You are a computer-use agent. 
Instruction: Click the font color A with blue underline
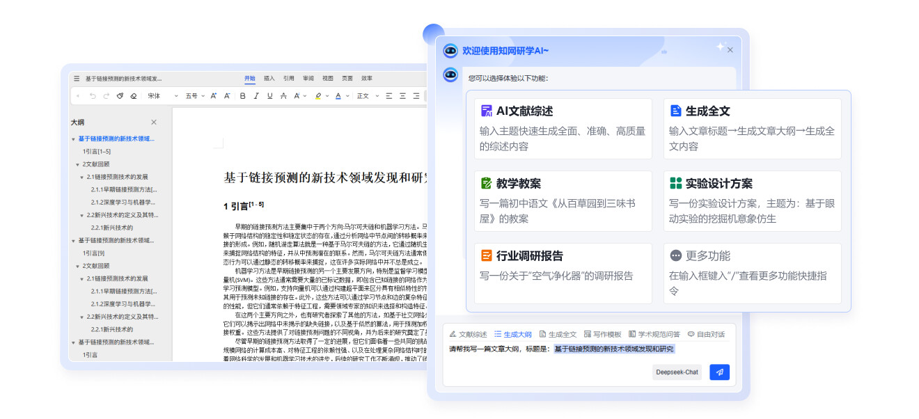(x=338, y=96)
